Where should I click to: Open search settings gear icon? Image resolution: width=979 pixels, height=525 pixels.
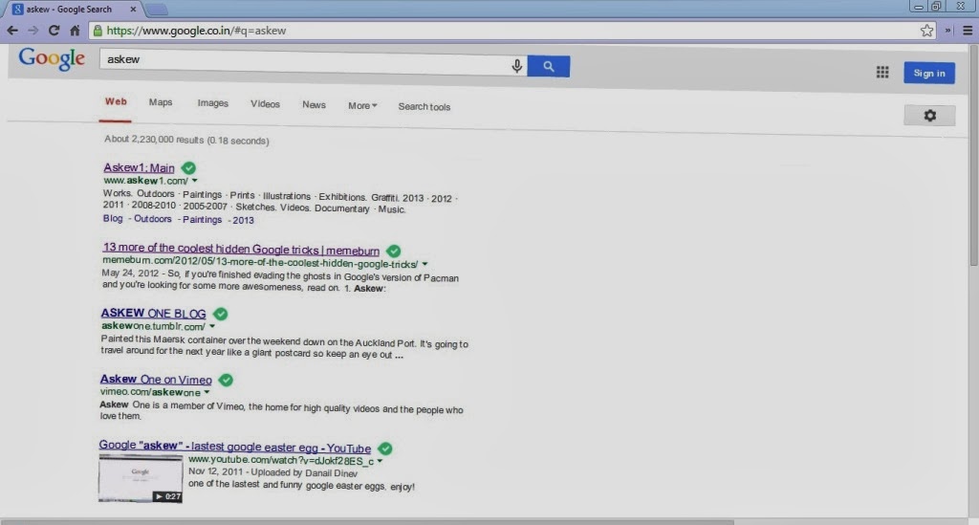tap(929, 116)
